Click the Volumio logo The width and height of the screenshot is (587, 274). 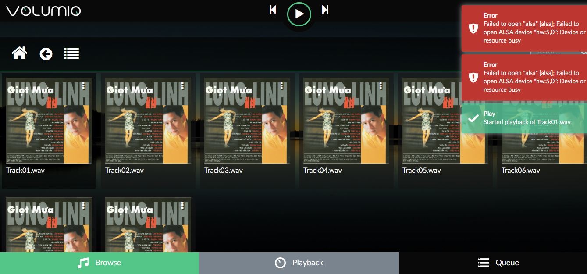[x=43, y=11]
